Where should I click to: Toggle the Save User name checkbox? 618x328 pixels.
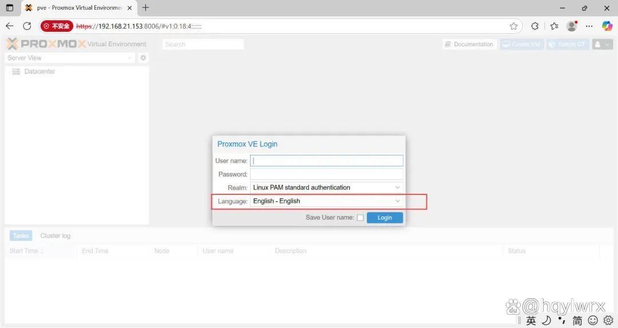tap(360, 218)
